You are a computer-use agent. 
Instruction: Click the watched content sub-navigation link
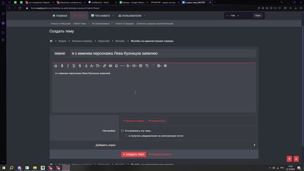click(x=101, y=24)
